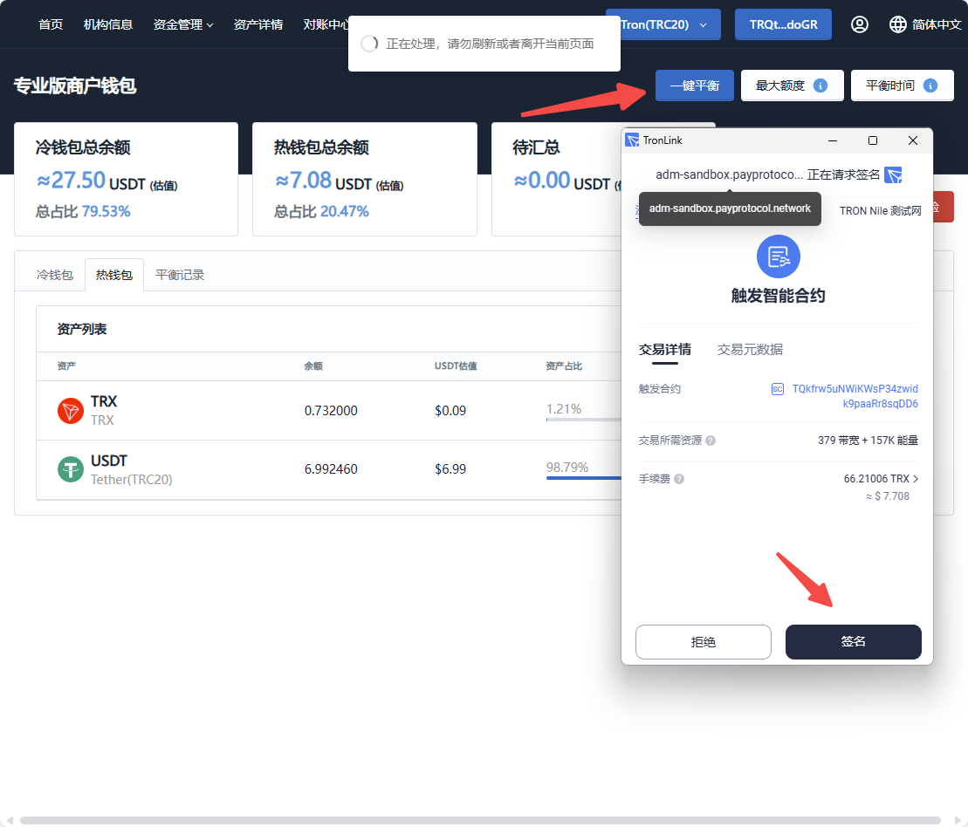The height and width of the screenshot is (827, 968).
Task: Click the USDT Tether token logo
Action: [71, 469]
